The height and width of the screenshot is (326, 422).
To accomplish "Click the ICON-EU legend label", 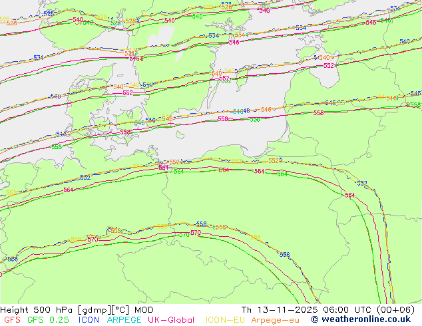I will [225, 320].
